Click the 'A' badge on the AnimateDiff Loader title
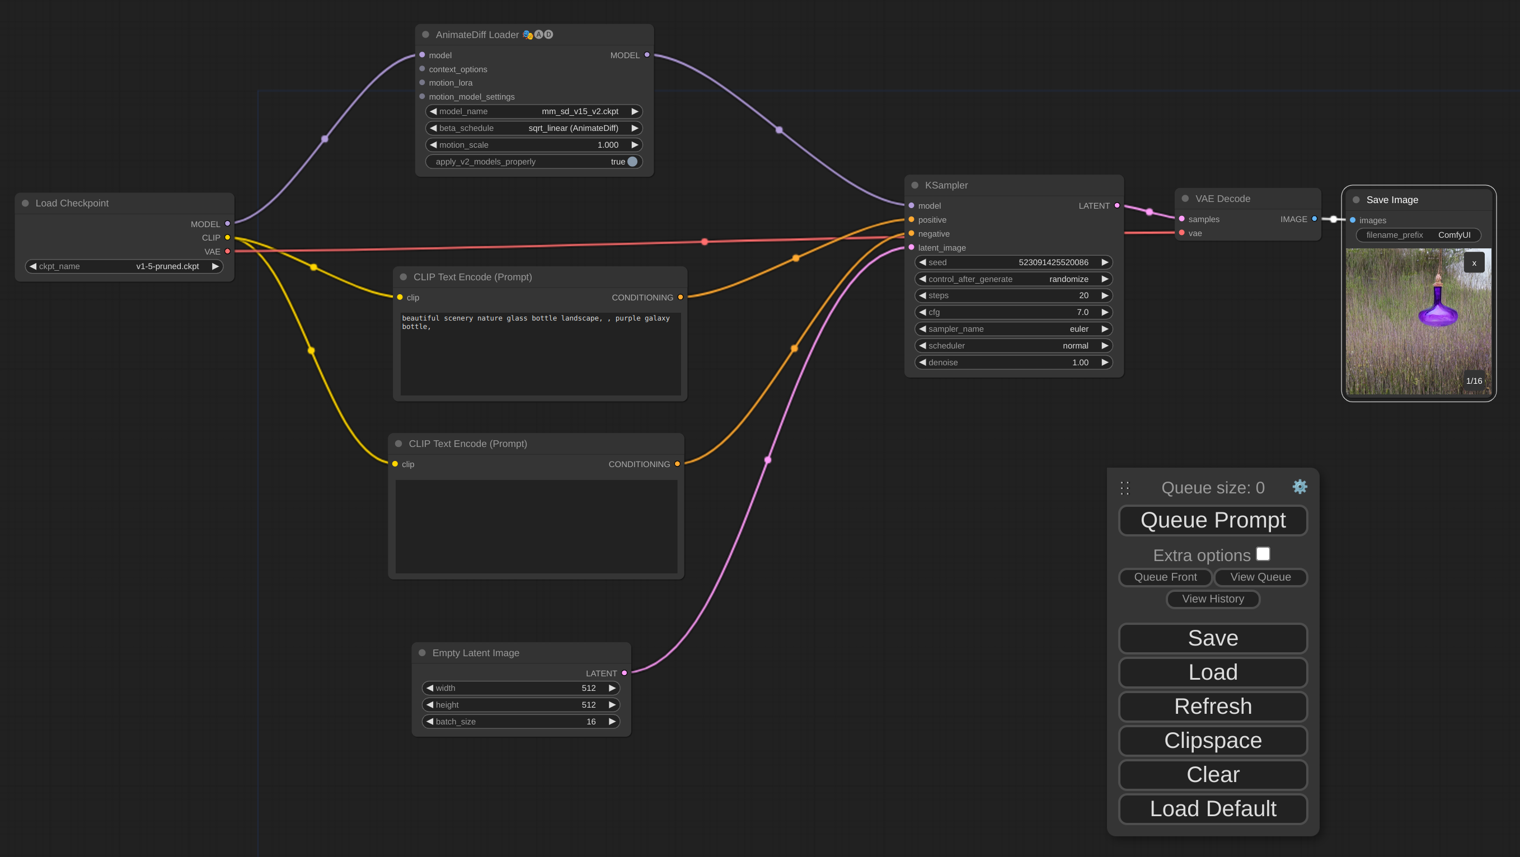 (x=538, y=34)
